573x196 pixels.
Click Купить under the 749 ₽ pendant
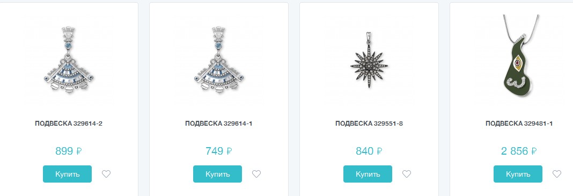[217, 174]
